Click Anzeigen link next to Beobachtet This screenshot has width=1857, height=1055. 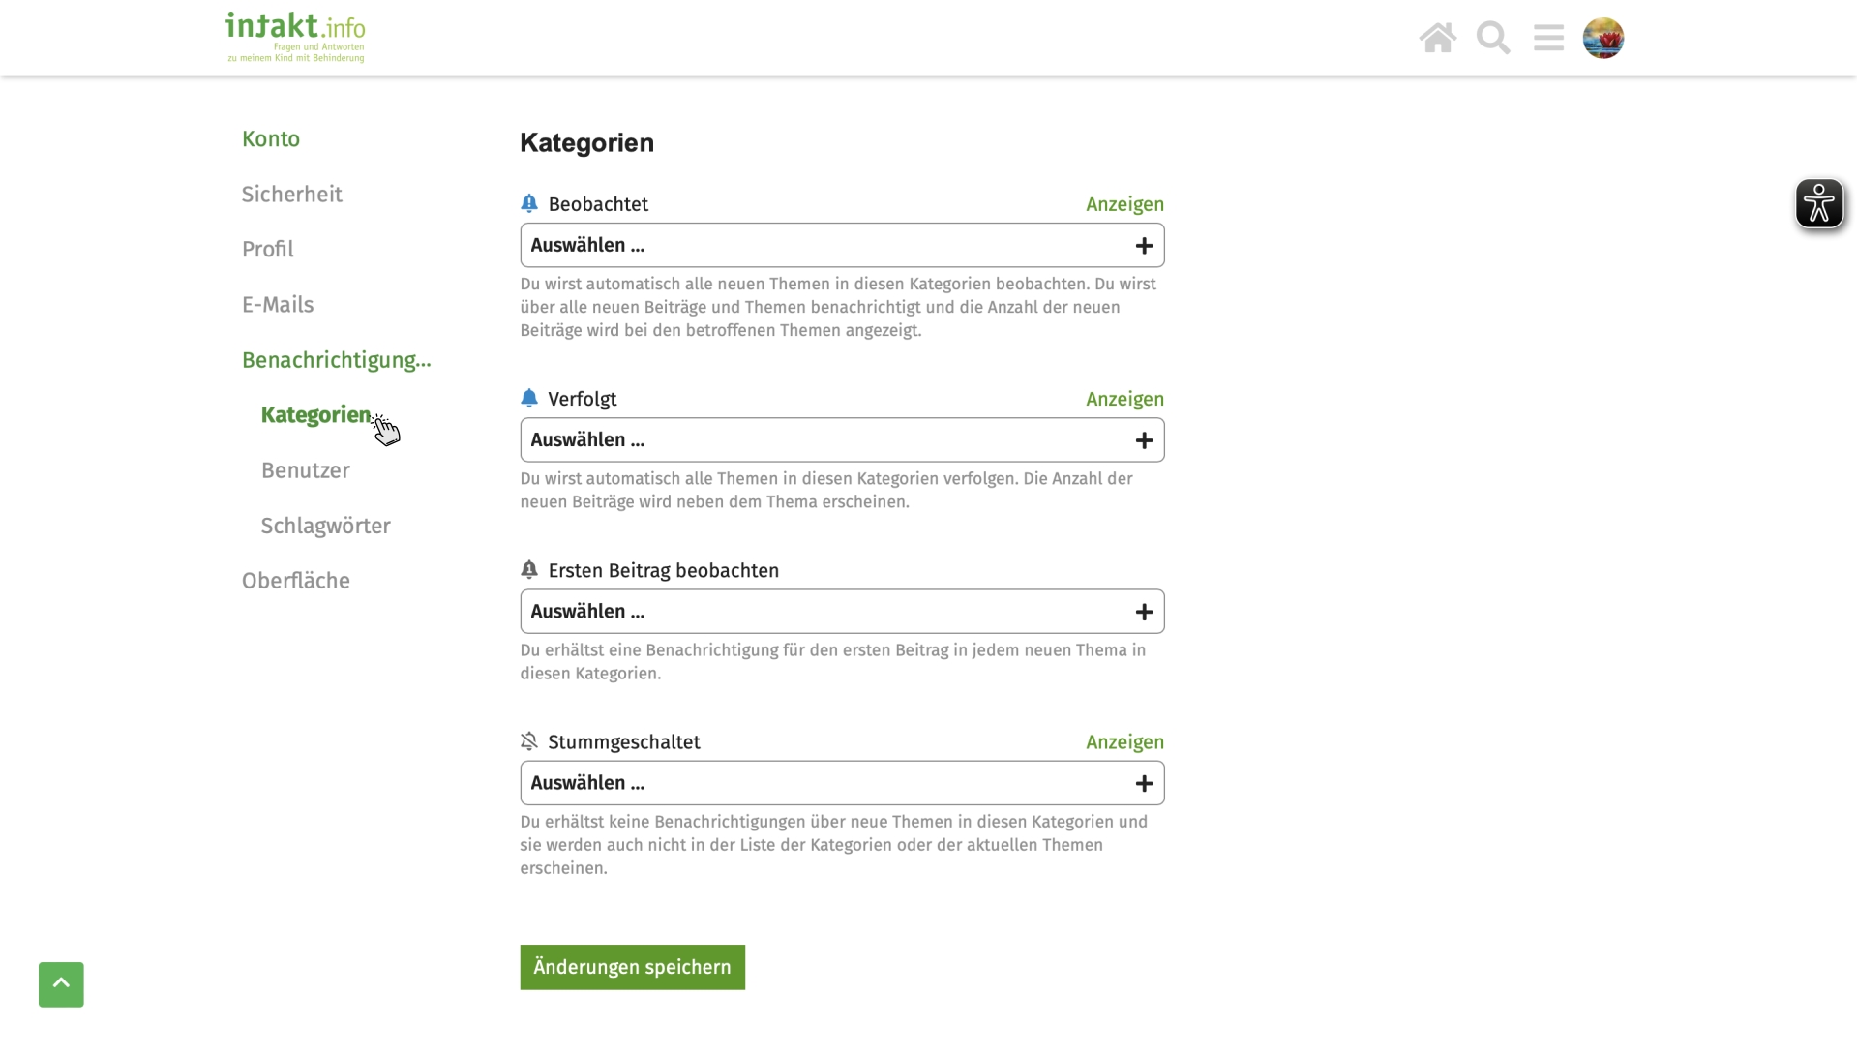[1124, 204]
